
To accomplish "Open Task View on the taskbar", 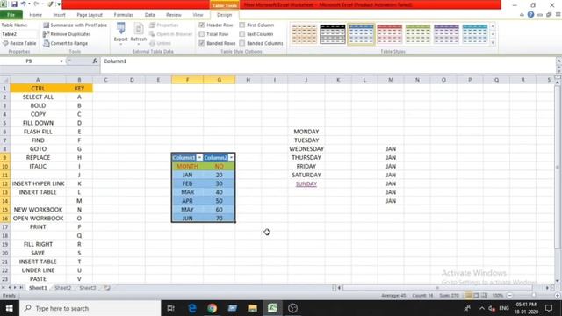I will tap(171, 308).
